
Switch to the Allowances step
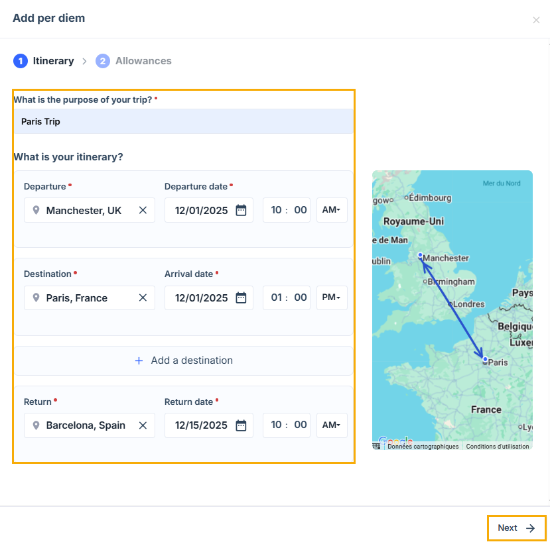[x=134, y=61]
